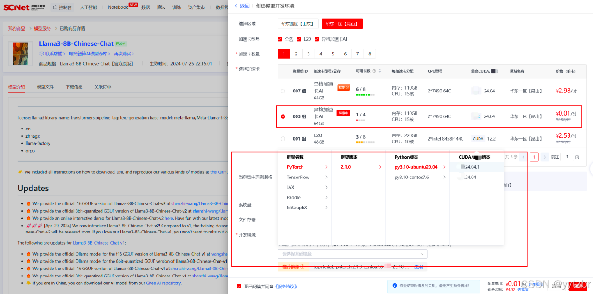593x294 pixels.
Task: Click 模型服务 breadcrumb link
Action: click(43, 29)
